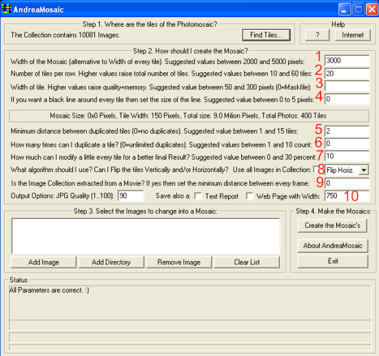Tick the Text Report checkbox
The height and width of the screenshot is (356, 379).
click(x=198, y=196)
